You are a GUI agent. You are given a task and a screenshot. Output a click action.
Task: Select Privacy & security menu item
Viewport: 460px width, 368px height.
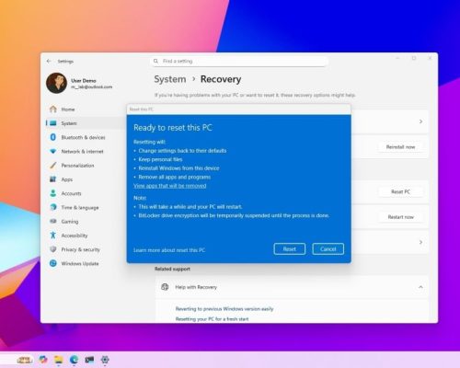coord(80,249)
